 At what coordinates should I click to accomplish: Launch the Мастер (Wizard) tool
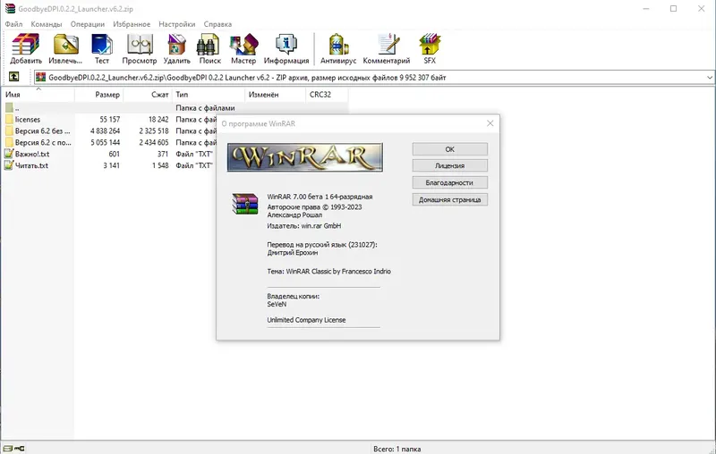[243, 45]
